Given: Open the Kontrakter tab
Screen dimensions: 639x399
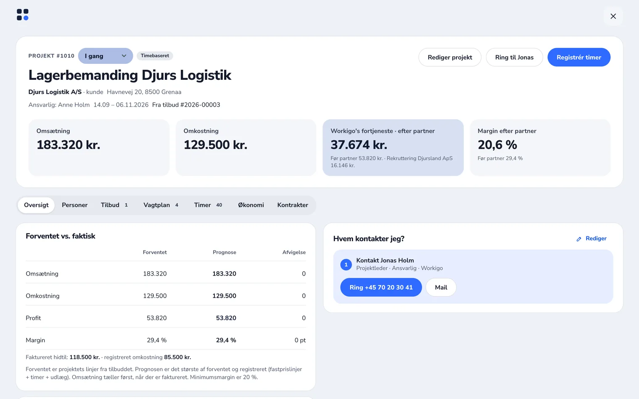Looking at the screenshot, I should pos(293,205).
